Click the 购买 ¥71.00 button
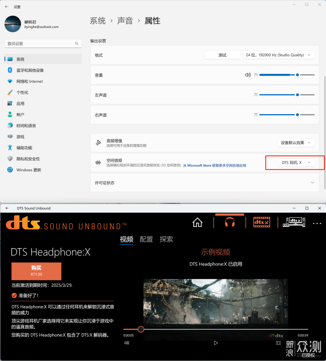The height and width of the screenshot is (361, 326). pyautogui.click(x=36, y=271)
